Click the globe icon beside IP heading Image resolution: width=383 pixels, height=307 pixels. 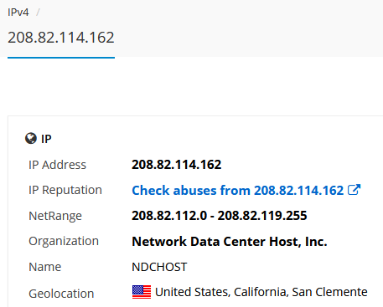coord(31,138)
